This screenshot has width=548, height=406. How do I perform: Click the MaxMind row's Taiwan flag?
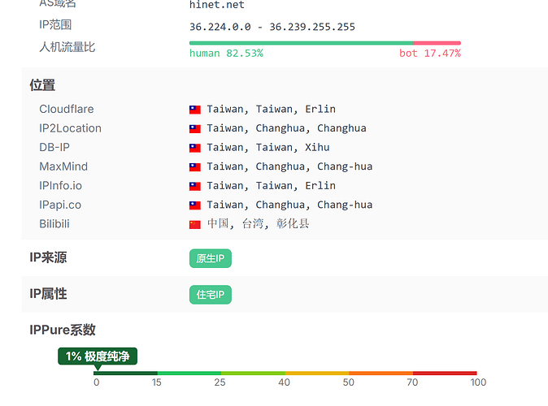tap(195, 167)
